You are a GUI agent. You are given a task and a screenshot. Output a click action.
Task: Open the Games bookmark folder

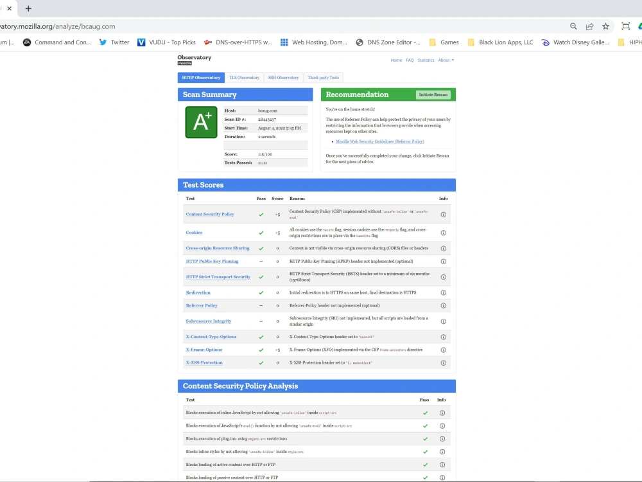pyautogui.click(x=444, y=42)
